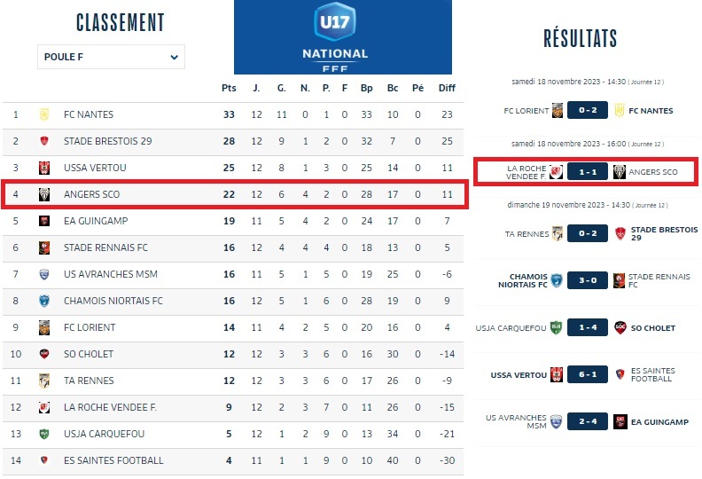Click the USJA Carquefou crest in standings
Image resolution: width=702 pixels, height=479 pixels.
(x=43, y=434)
